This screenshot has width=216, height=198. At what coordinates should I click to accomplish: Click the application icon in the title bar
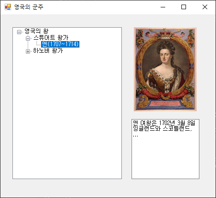coord(8,7)
